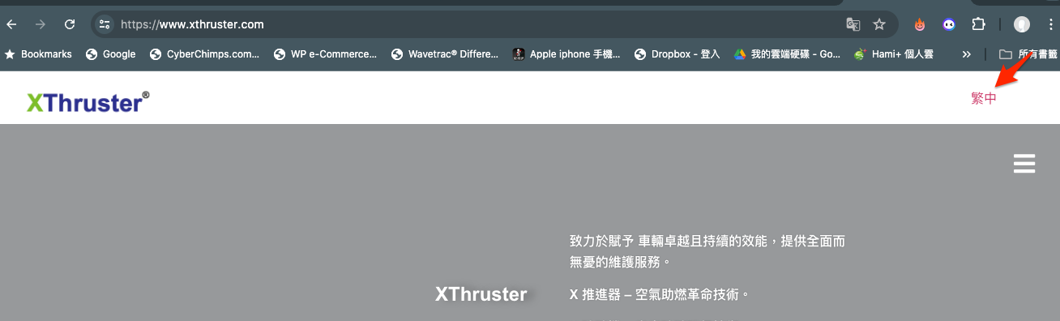Open the Chrome profile avatar
Viewport: 1060px width, 321px height.
(1022, 24)
